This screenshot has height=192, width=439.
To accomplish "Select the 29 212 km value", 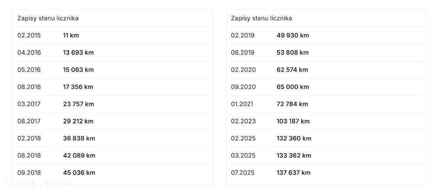I will (x=78, y=121).
